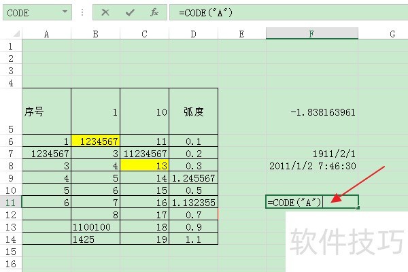Viewport: 408px width, 272px height.
Task: Select row 13 header
Action: 11,226
